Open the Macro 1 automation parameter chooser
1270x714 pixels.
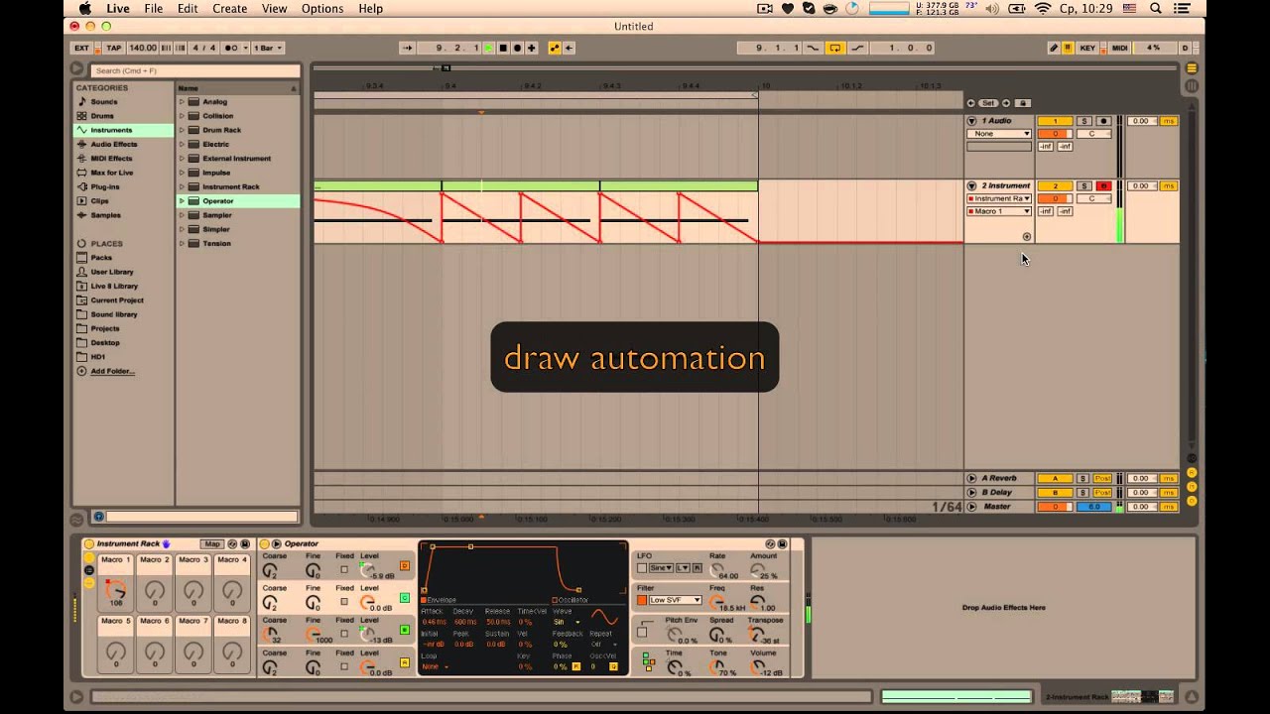click(x=999, y=211)
